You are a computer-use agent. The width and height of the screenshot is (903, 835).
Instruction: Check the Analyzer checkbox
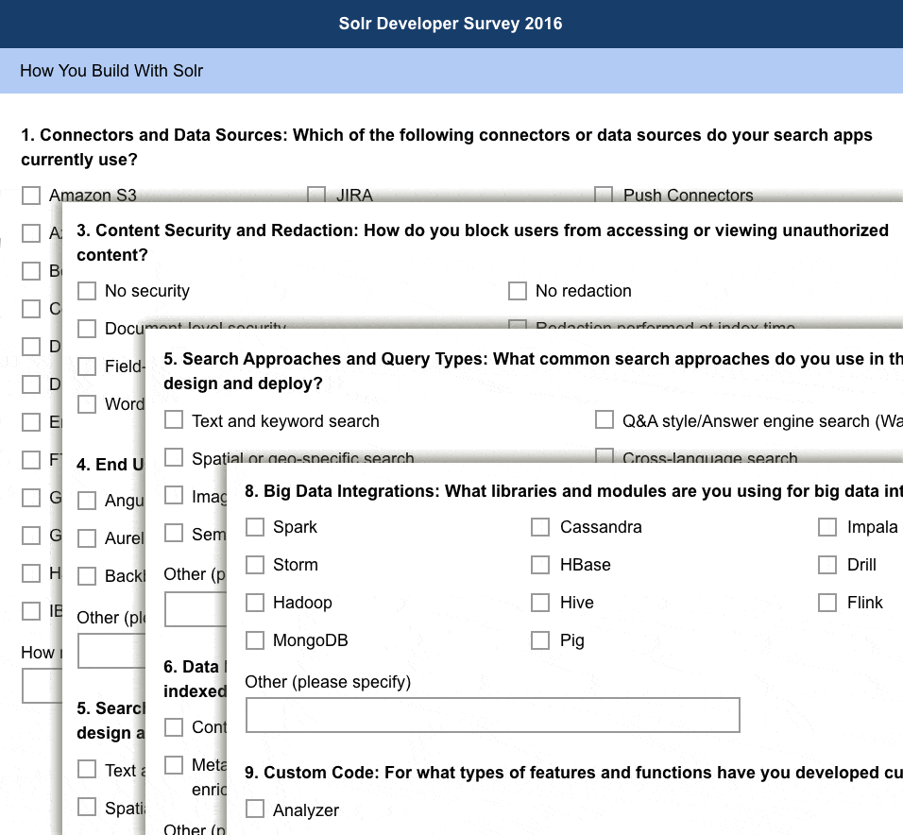255,809
